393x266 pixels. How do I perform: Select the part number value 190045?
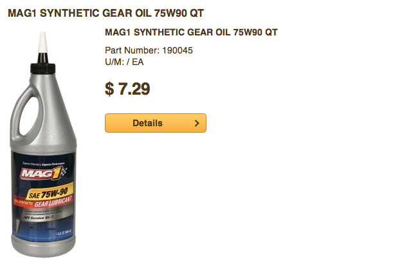tap(178, 50)
